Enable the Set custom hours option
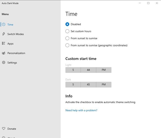Screen dimensions: 161x138 [x=67, y=31]
